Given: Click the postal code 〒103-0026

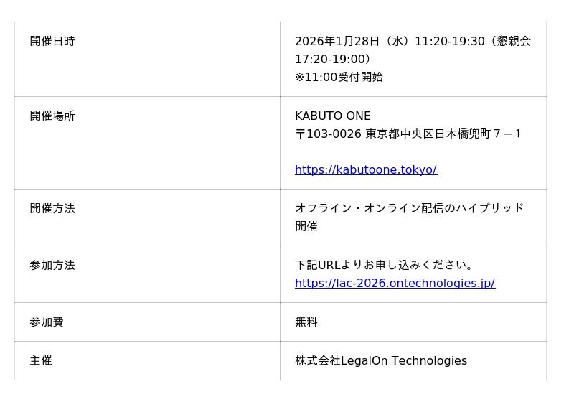Looking at the screenshot, I should [x=328, y=134].
